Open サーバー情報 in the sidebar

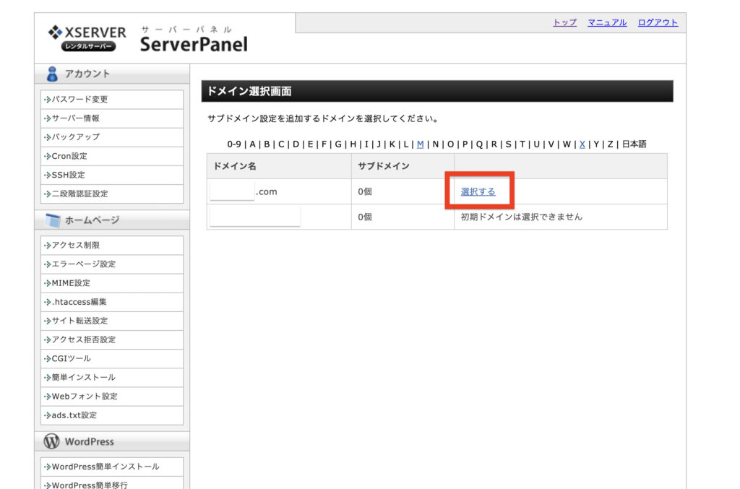(x=112, y=118)
